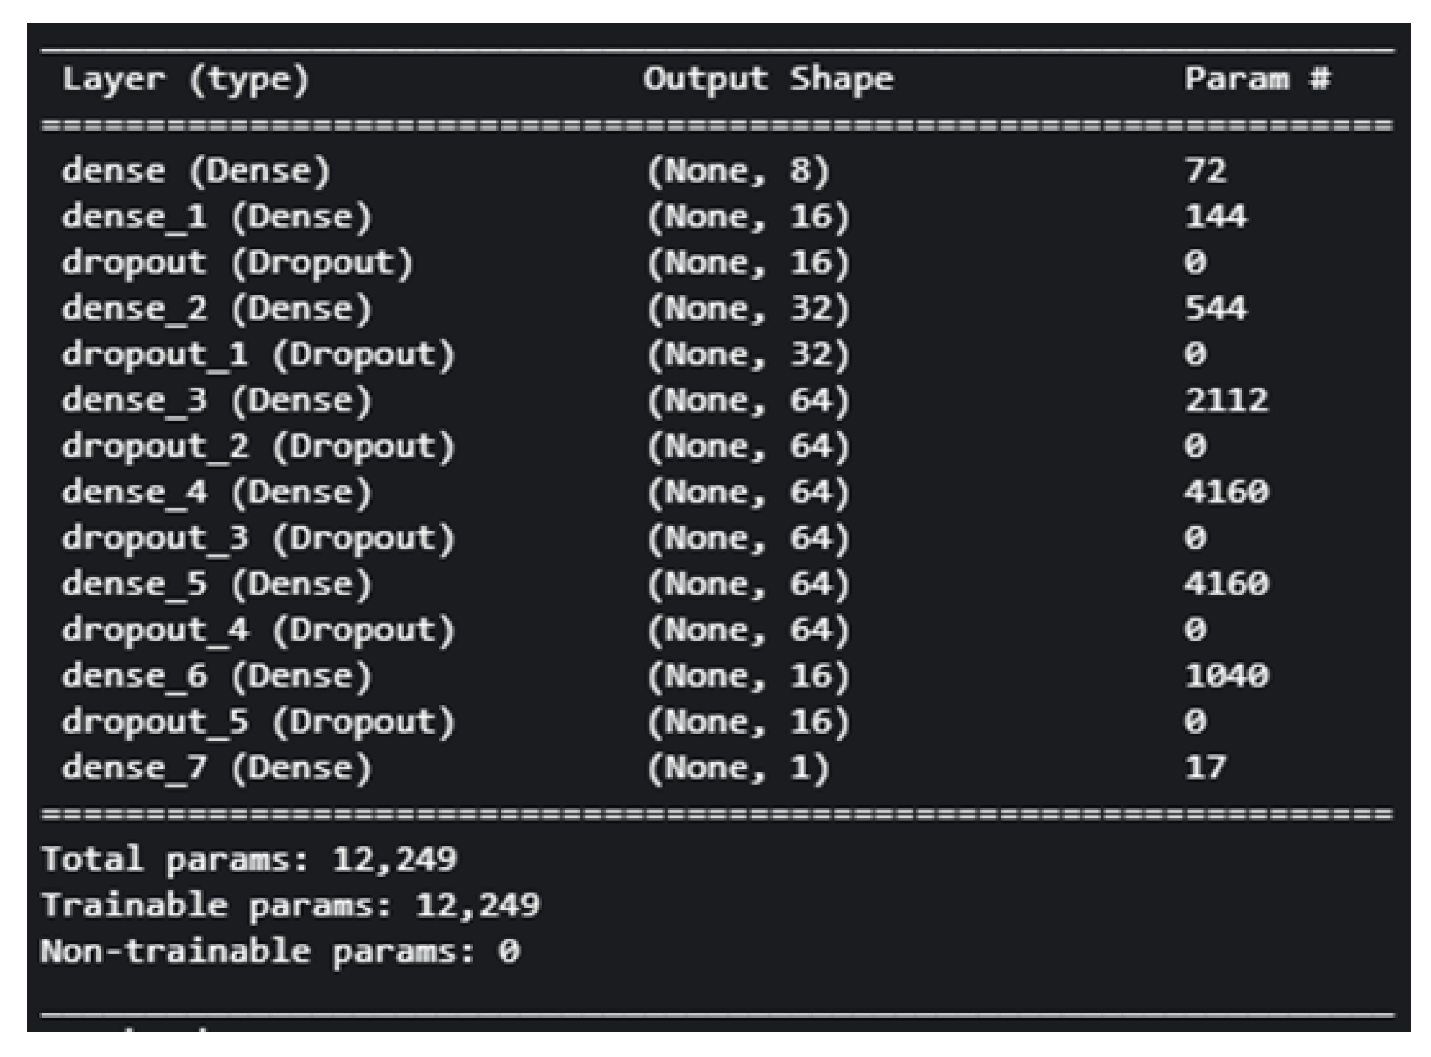
Task: Click param value 4160 in dense_5 row
Action: [x=1226, y=583]
